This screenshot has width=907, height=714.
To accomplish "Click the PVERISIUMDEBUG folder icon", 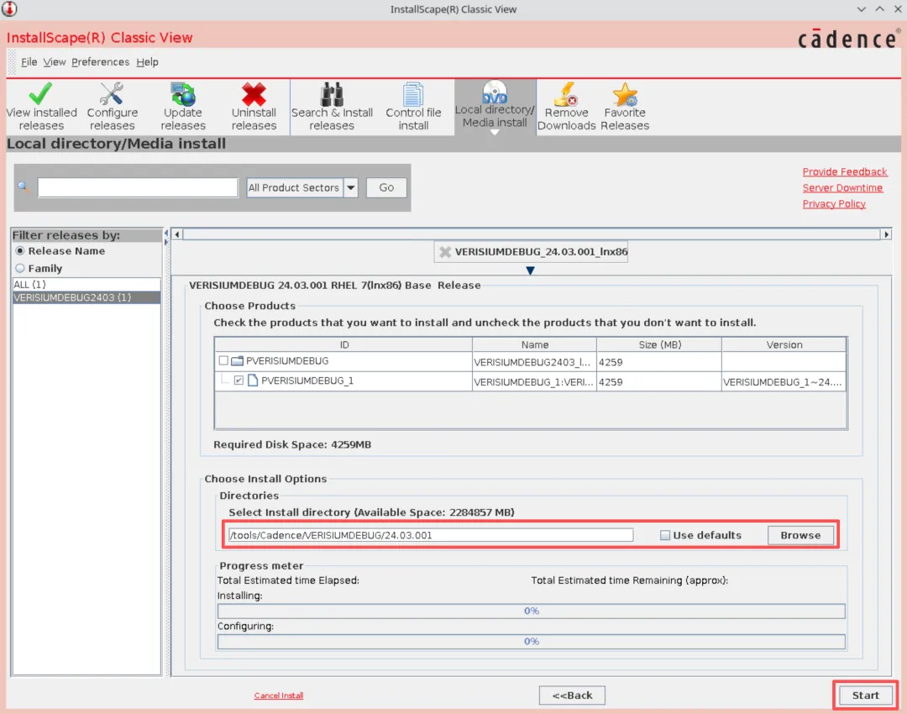I will point(237,361).
